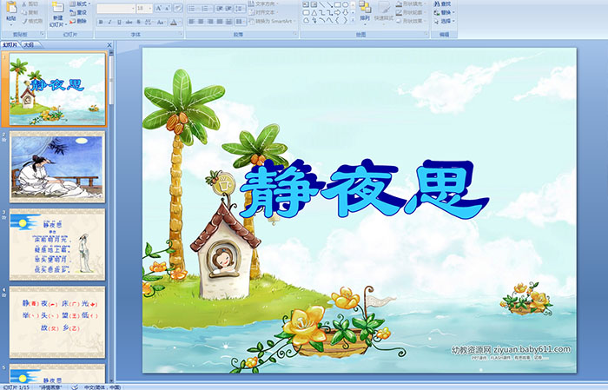Toggle bold formatting
Screen dimensions: 608x390
click(x=101, y=22)
